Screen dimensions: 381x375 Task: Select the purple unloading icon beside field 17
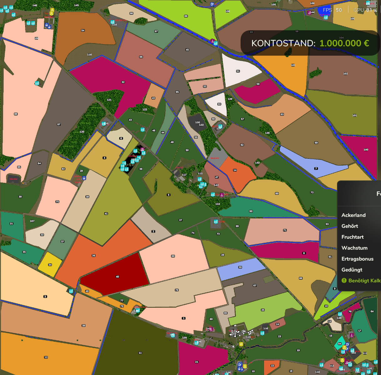352,335
